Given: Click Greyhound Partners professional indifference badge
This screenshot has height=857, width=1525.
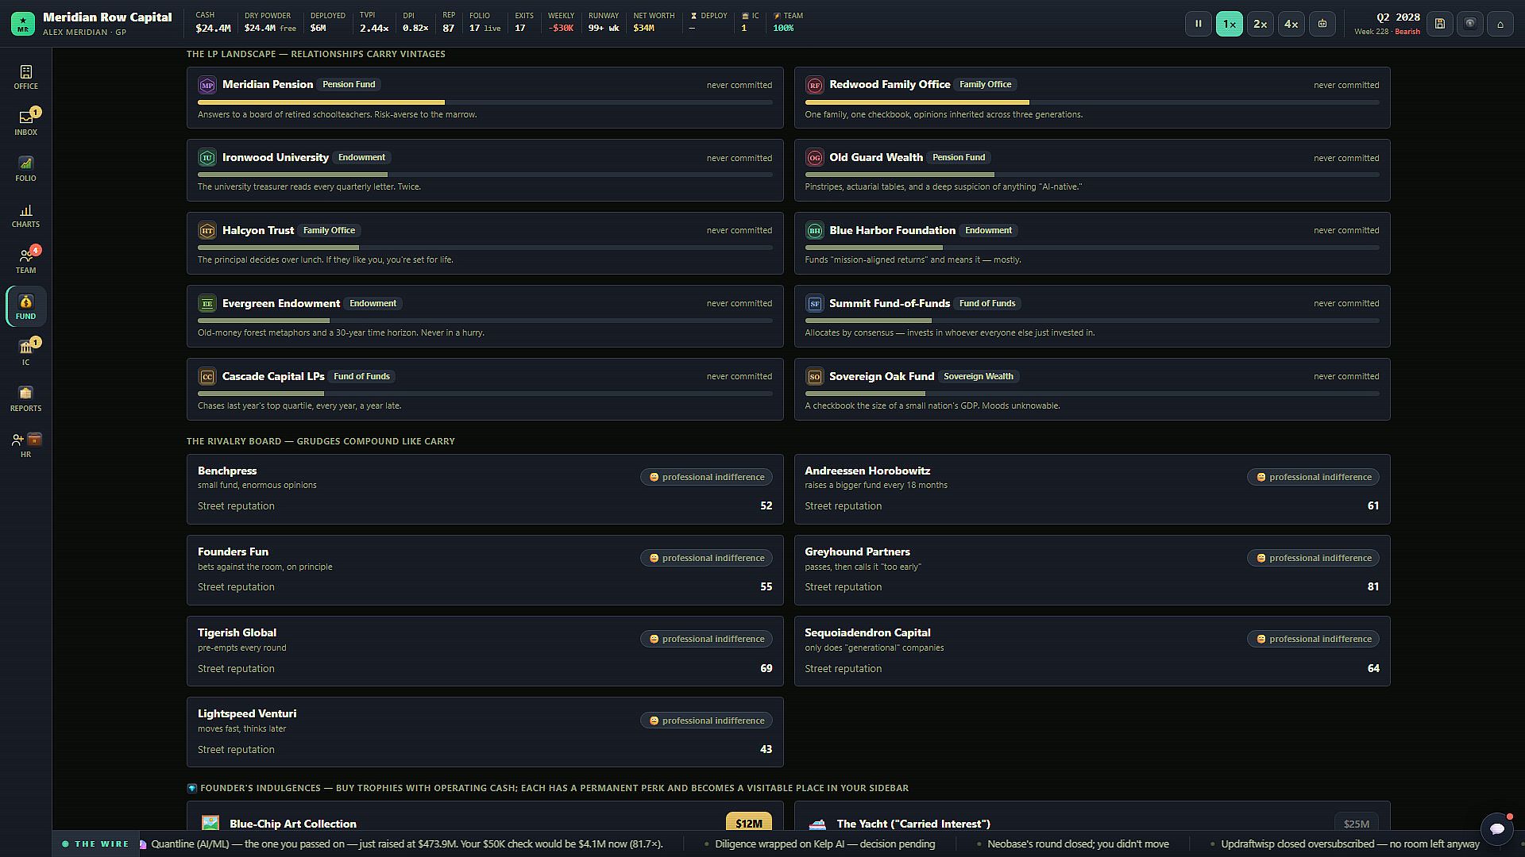Looking at the screenshot, I should [1313, 558].
